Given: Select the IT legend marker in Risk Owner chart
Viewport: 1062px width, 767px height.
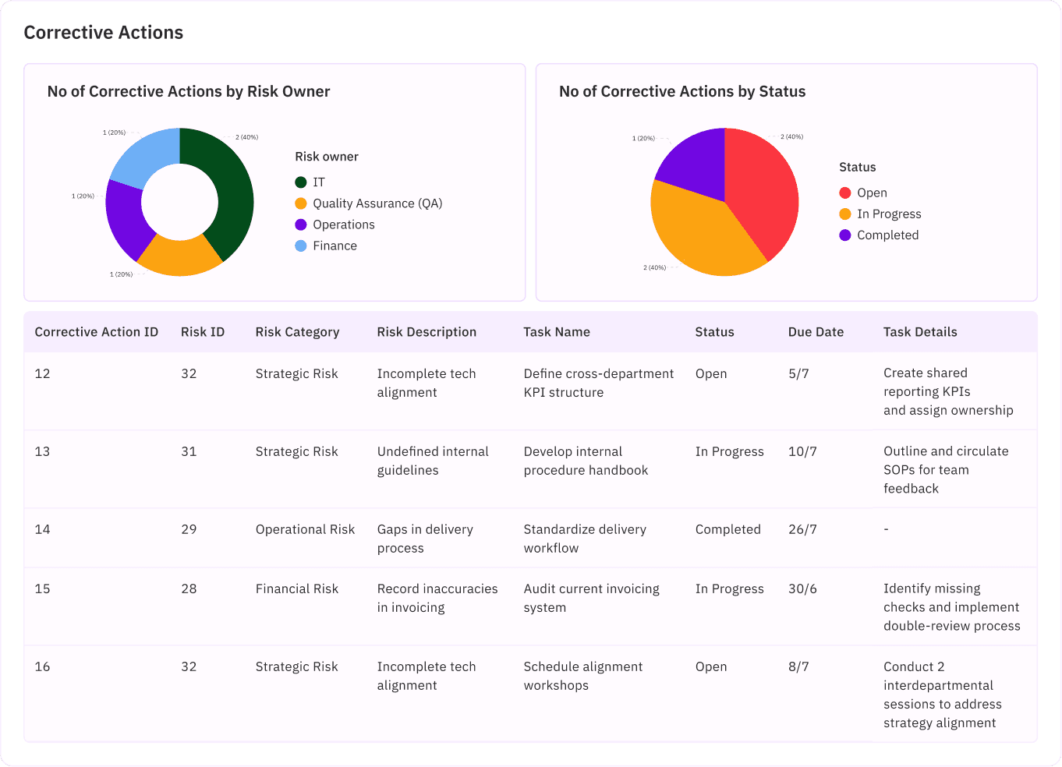Looking at the screenshot, I should (x=301, y=182).
